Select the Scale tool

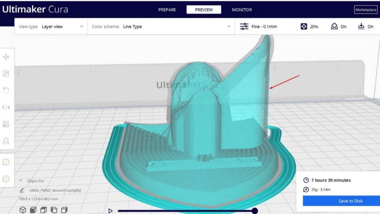(x=6, y=74)
